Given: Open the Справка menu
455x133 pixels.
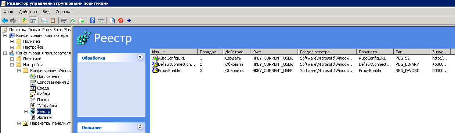Looking at the screenshot, I should tap(63, 12).
